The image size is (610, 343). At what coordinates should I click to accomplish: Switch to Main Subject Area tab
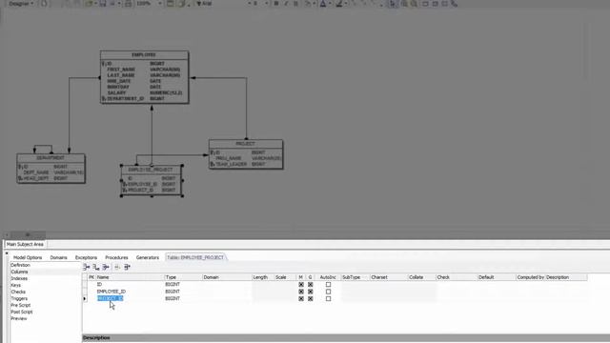click(25, 244)
